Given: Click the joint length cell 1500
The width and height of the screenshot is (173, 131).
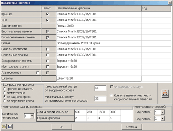Looking at the screenshot, I should tap(103, 112).
